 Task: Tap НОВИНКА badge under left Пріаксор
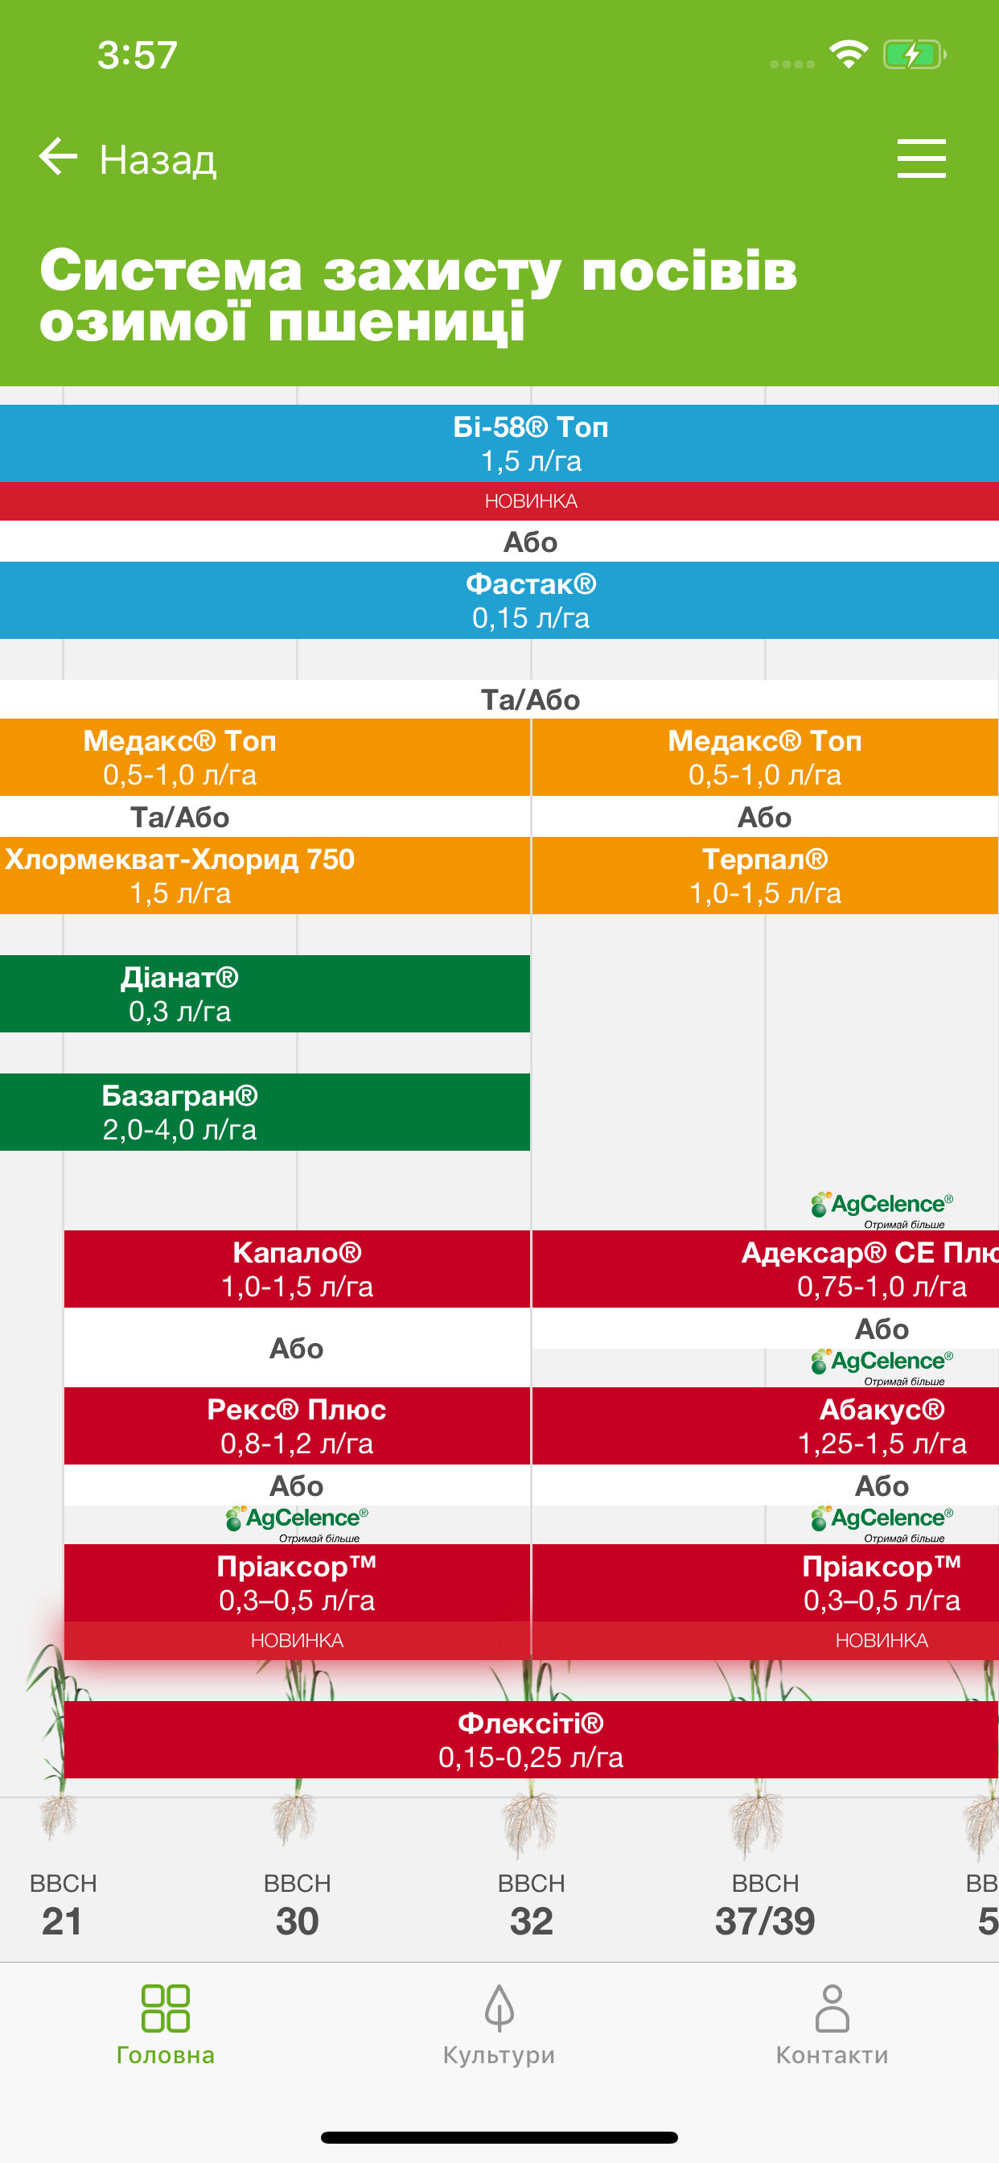tap(297, 1641)
